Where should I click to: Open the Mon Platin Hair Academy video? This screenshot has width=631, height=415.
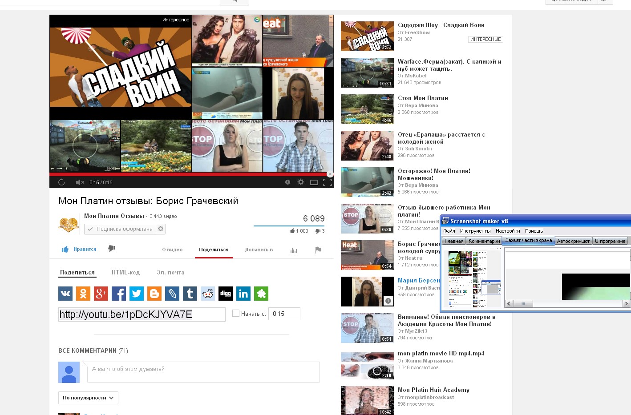coord(433,390)
